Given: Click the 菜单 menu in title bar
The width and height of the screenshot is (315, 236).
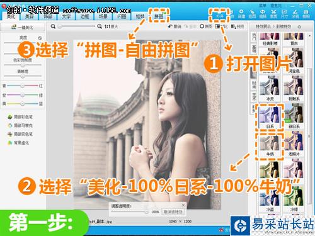Looking at the screenshot, I should 263,6.
